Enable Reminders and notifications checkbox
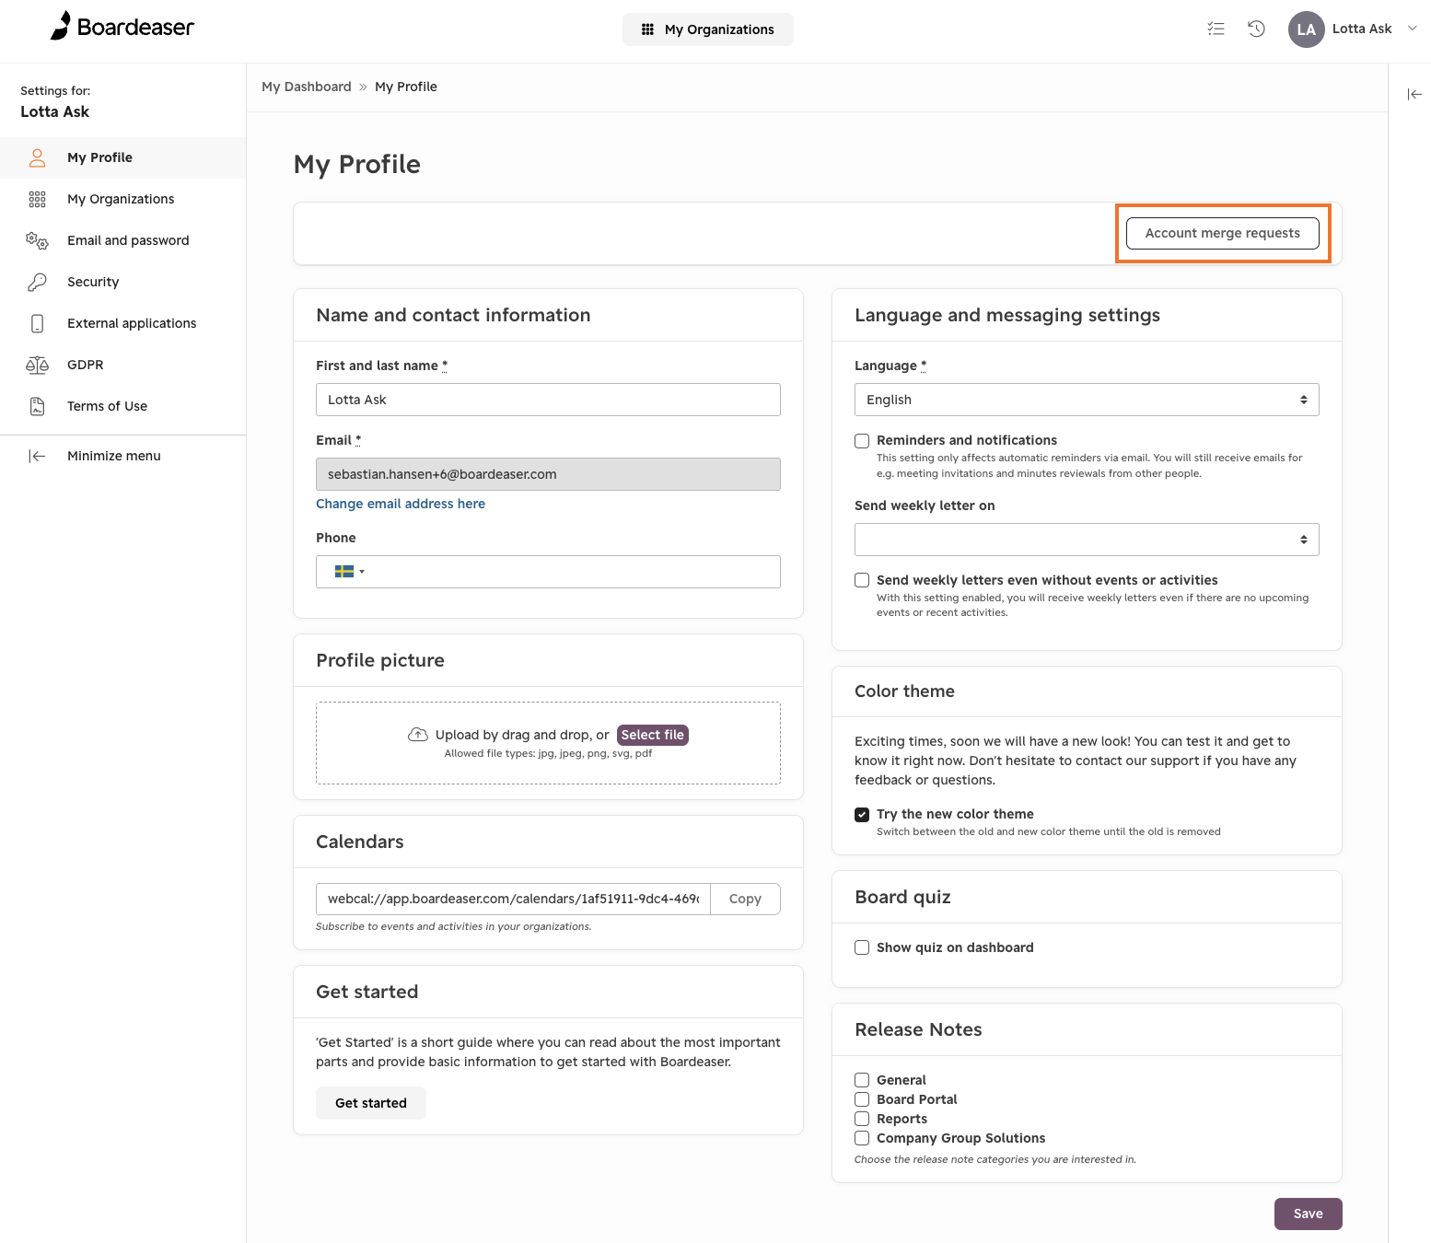 coord(862,441)
